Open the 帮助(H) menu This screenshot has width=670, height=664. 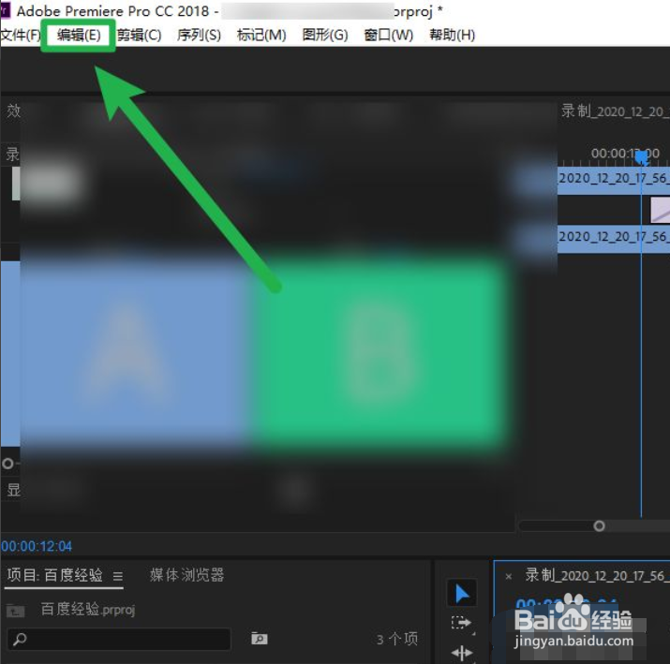(452, 35)
